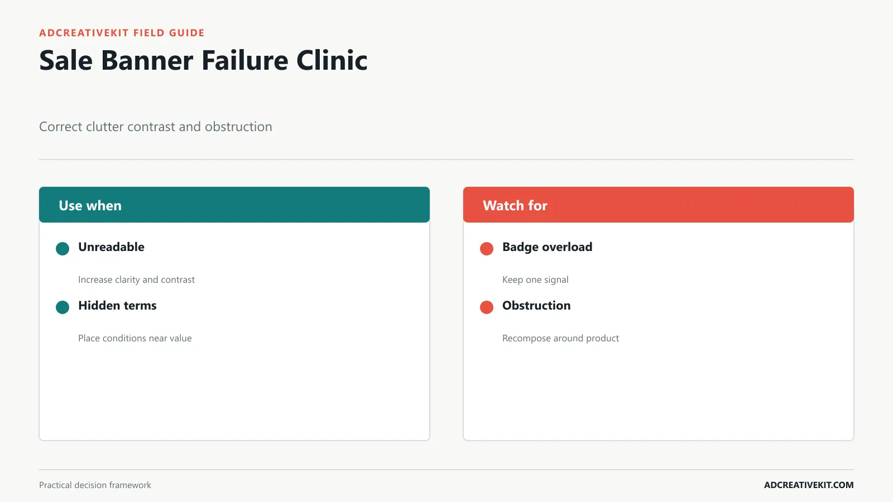
Task: Click the red bullet beside Obstruction
Action: (x=487, y=307)
